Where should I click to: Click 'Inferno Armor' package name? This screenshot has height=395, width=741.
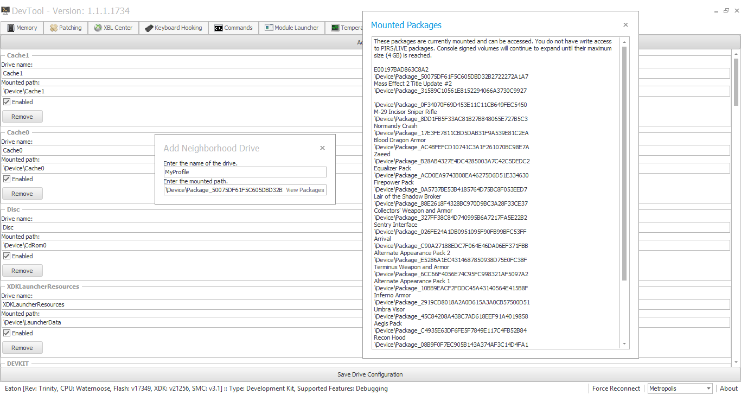pyautogui.click(x=392, y=295)
